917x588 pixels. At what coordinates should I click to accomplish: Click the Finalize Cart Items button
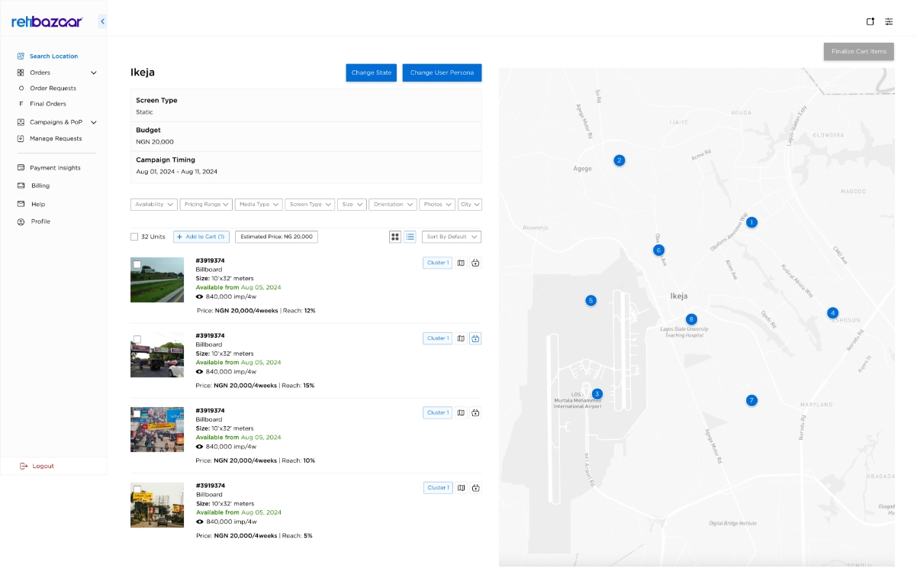(x=859, y=51)
